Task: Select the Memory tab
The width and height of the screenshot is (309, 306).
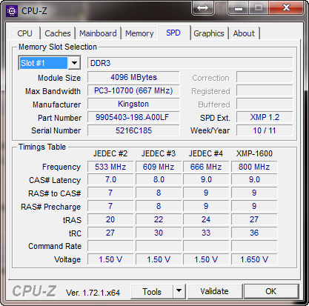Action: (139, 33)
